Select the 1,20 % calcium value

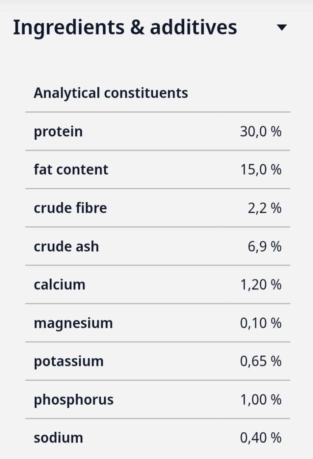[x=260, y=284]
